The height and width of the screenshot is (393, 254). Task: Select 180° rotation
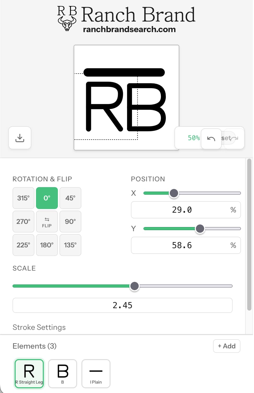coord(47,245)
